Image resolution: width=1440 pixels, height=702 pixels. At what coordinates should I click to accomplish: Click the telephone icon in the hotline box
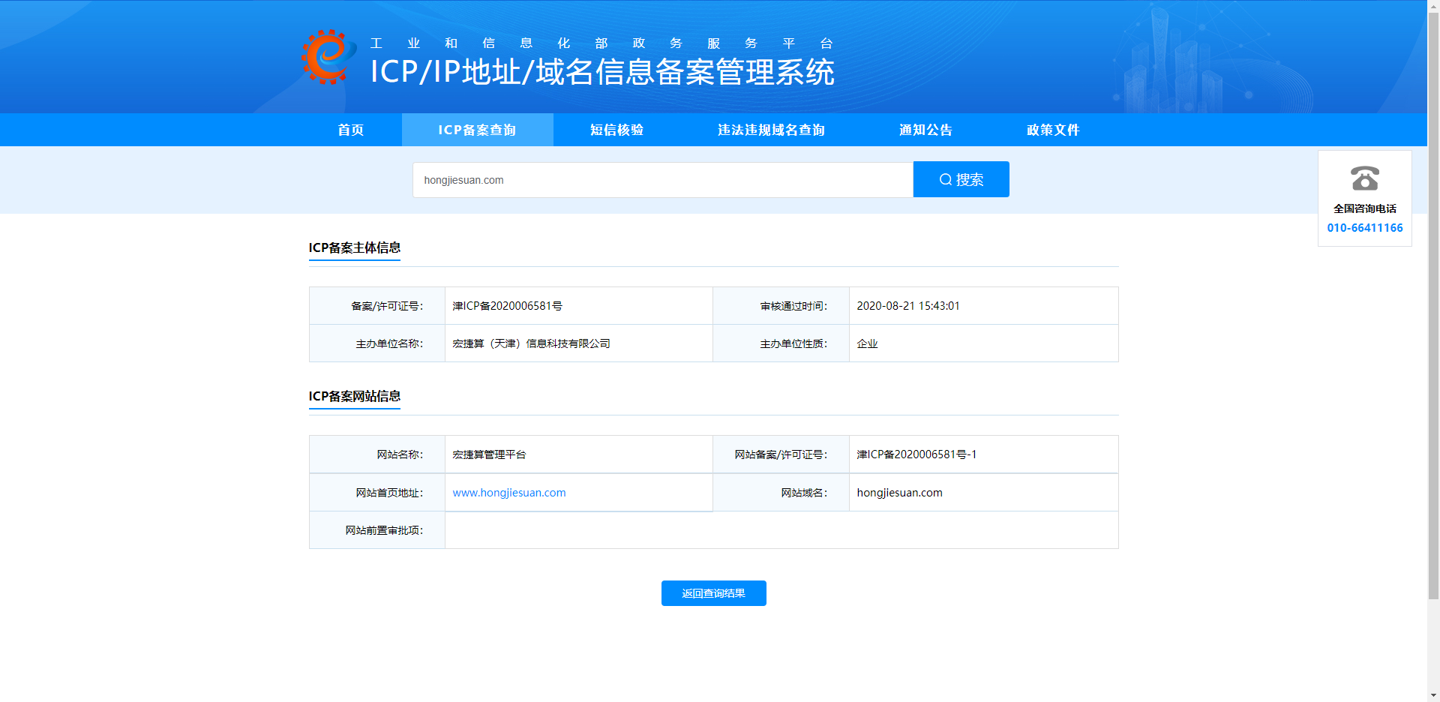click(1365, 178)
